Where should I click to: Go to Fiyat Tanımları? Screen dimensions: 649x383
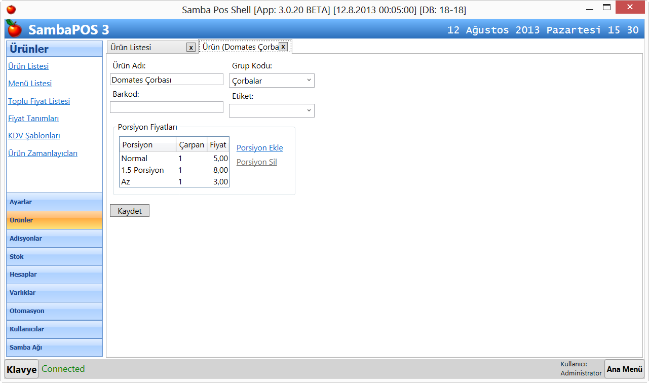point(33,119)
